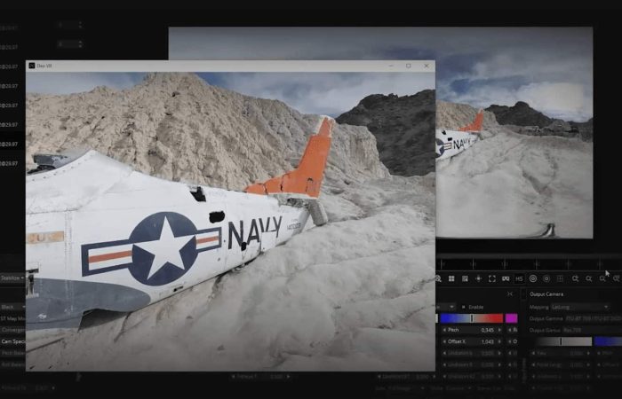Click the four-square grid view icon
This screenshot has width=622, height=399.
(x=451, y=278)
